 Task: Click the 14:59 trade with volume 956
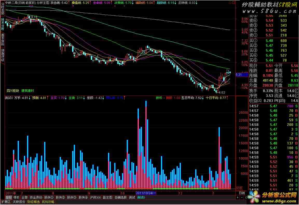274,157
